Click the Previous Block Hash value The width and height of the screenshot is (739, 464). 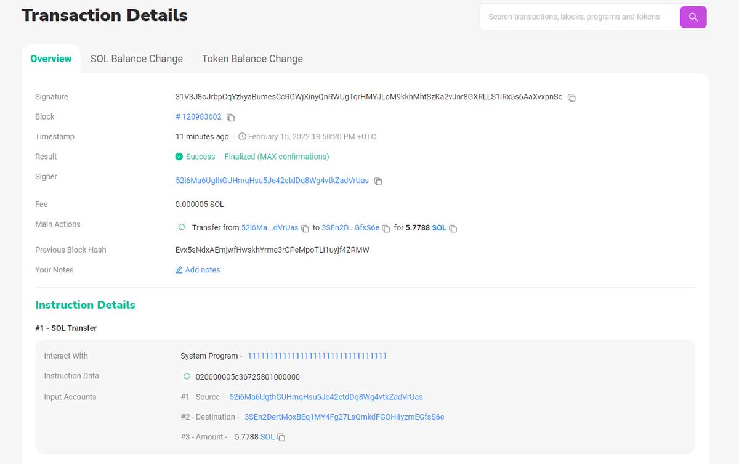pyautogui.click(x=272, y=250)
